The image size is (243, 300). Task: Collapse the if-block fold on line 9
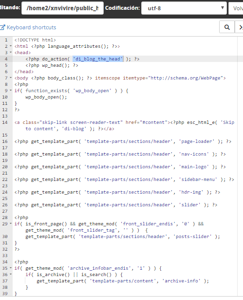11,91
